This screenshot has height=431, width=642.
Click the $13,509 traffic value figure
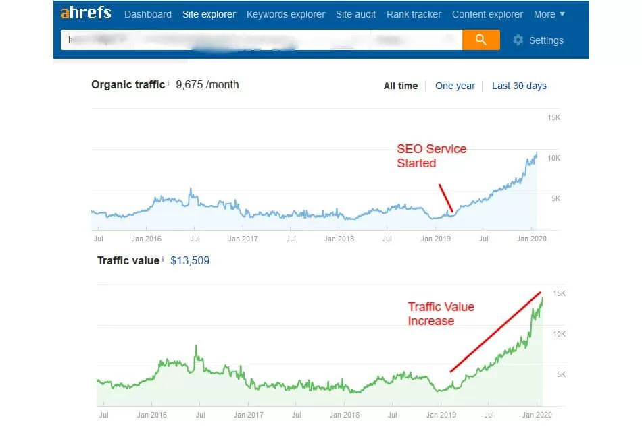[190, 260]
